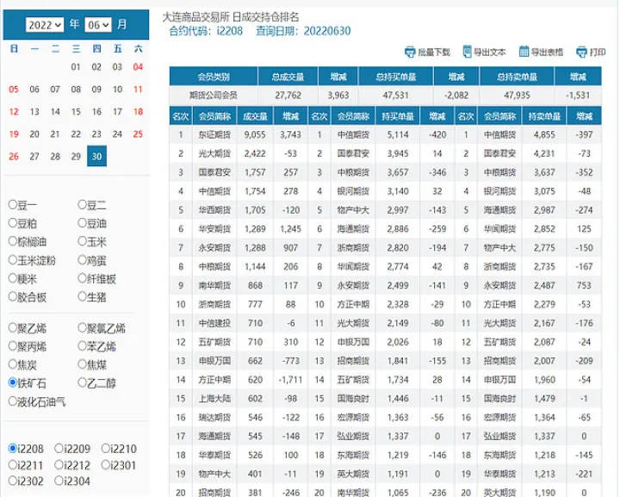
Task: Select the 豆一 radio button
Action: (13, 204)
